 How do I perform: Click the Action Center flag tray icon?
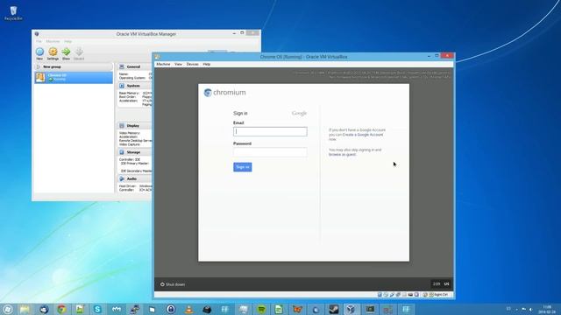(524, 309)
